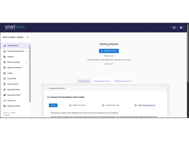Open Activity Log from sidebar
The image size is (189, 141).
click(15, 100)
